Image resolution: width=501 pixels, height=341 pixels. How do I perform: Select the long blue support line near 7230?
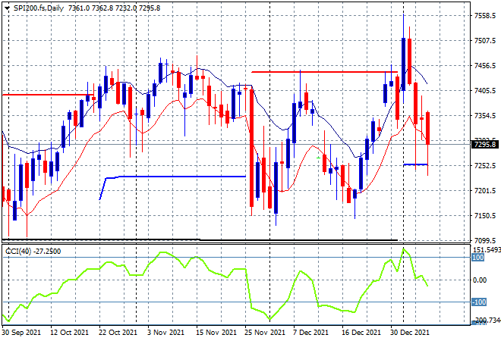pos(182,177)
